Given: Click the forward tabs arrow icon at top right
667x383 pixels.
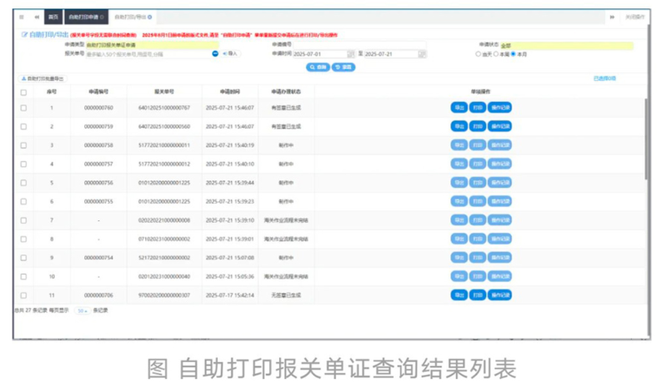Looking at the screenshot, I should pyautogui.click(x=612, y=17).
